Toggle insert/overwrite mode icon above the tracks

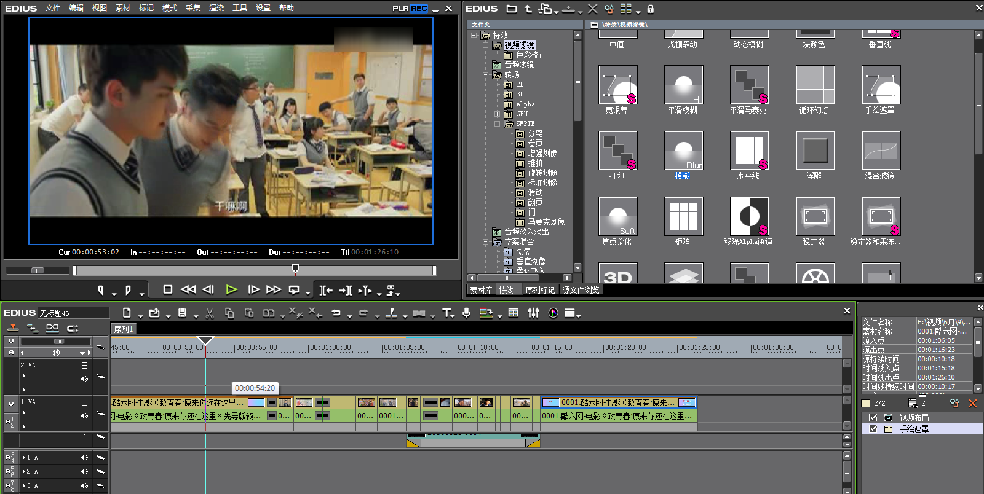click(13, 328)
